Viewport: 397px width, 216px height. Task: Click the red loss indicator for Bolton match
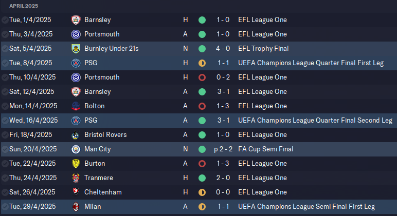pyautogui.click(x=202, y=106)
